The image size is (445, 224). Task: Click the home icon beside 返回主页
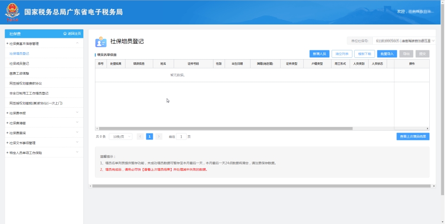[x=65, y=34]
